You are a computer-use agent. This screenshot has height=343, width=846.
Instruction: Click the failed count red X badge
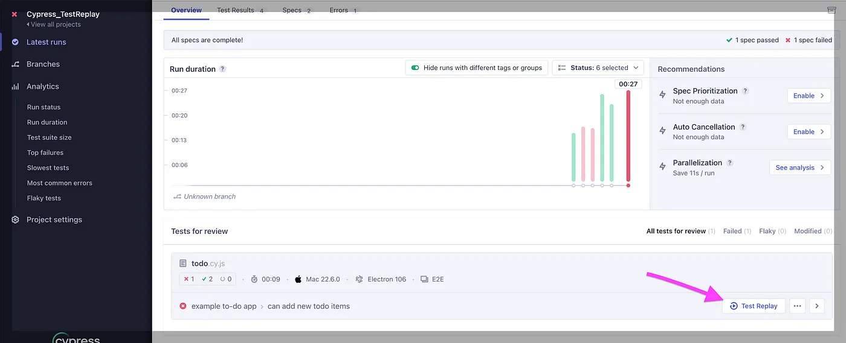pyautogui.click(x=189, y=279)
